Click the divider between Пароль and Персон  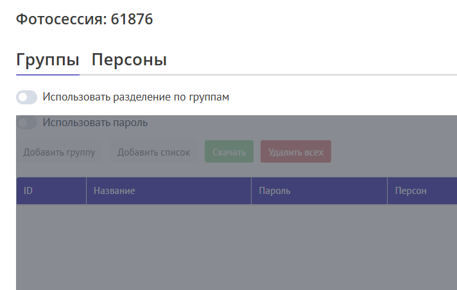(x=387, y=191)
